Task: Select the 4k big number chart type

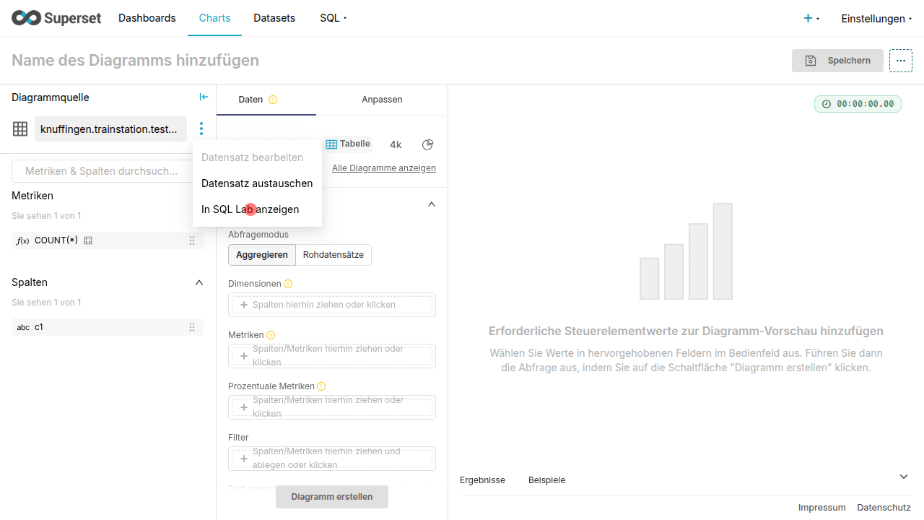Action: point(396,144)
